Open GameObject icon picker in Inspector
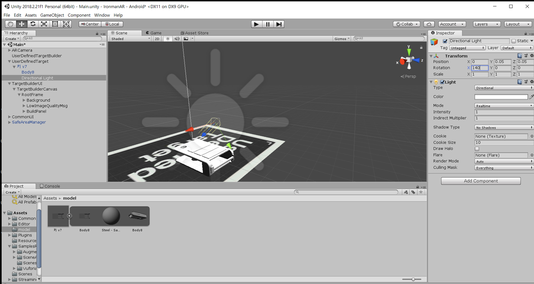The height and width of the screenshot is (284, 534). coord(434,42)
